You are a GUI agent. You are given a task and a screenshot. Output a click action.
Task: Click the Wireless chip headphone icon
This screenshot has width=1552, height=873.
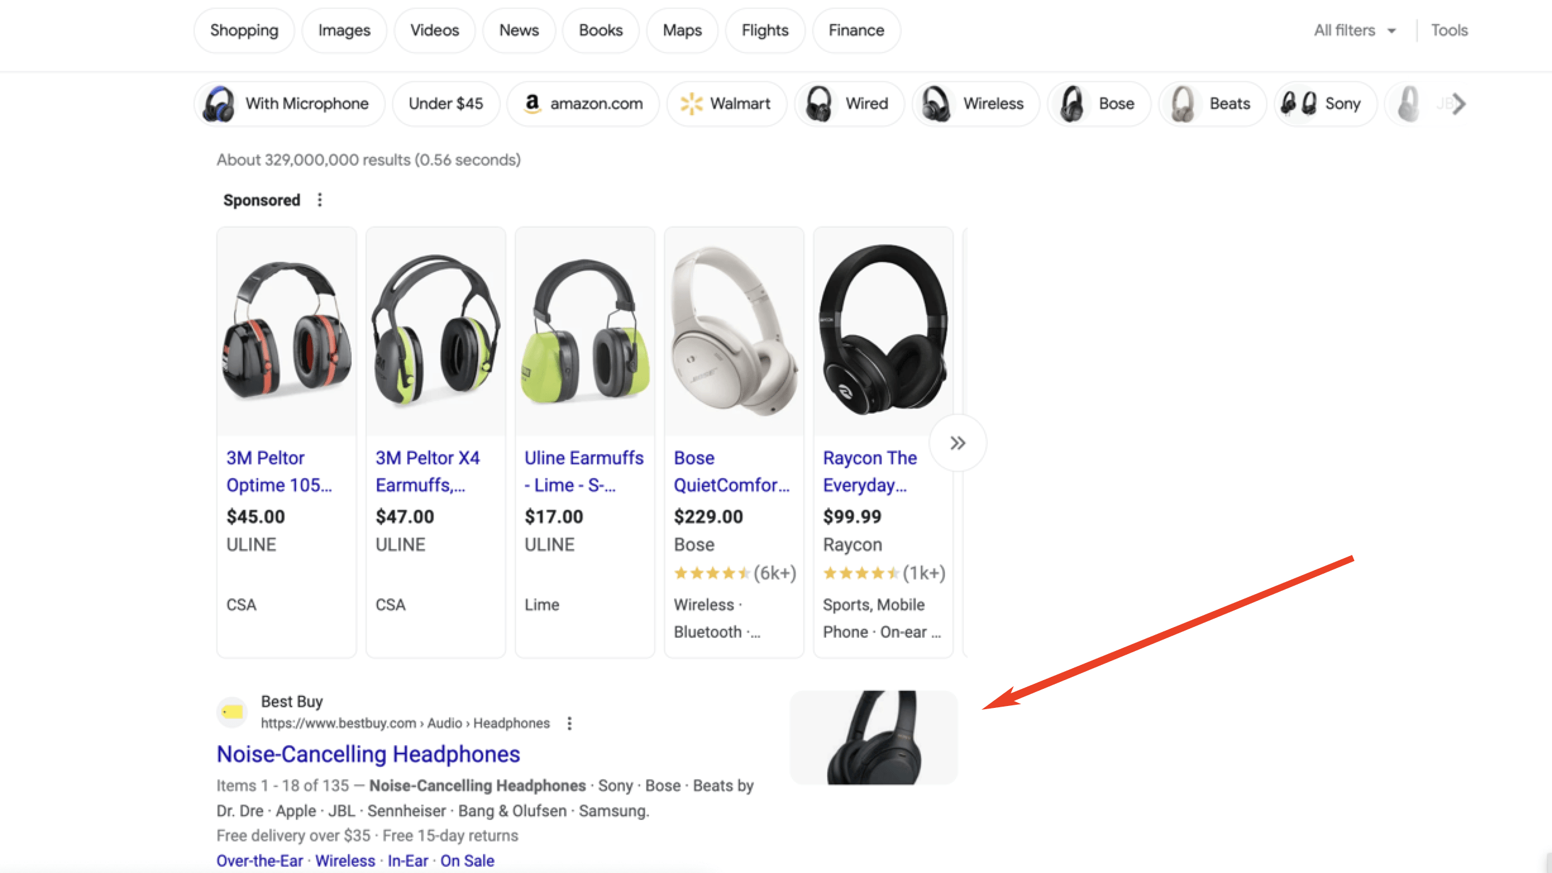tap(936, 104)
